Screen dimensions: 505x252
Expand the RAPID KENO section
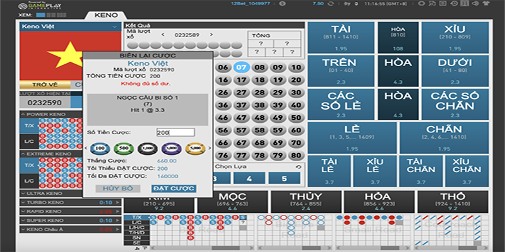(x=23, y=212)
